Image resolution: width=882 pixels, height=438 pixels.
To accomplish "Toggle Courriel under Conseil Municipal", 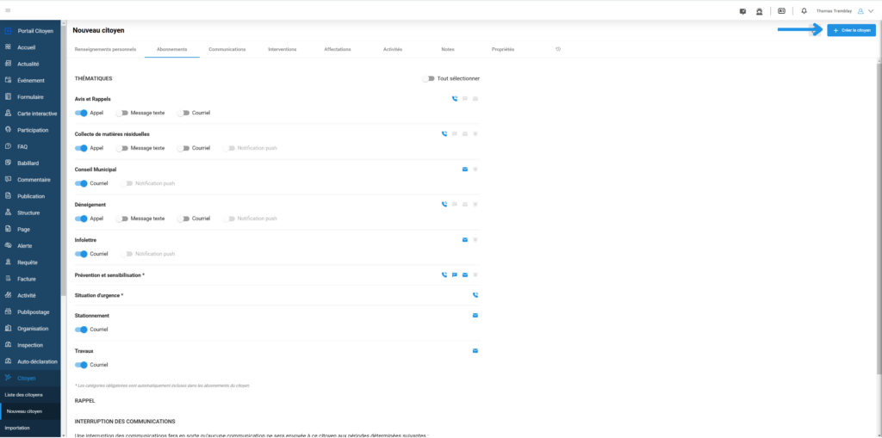I will (x=81, y=183).
